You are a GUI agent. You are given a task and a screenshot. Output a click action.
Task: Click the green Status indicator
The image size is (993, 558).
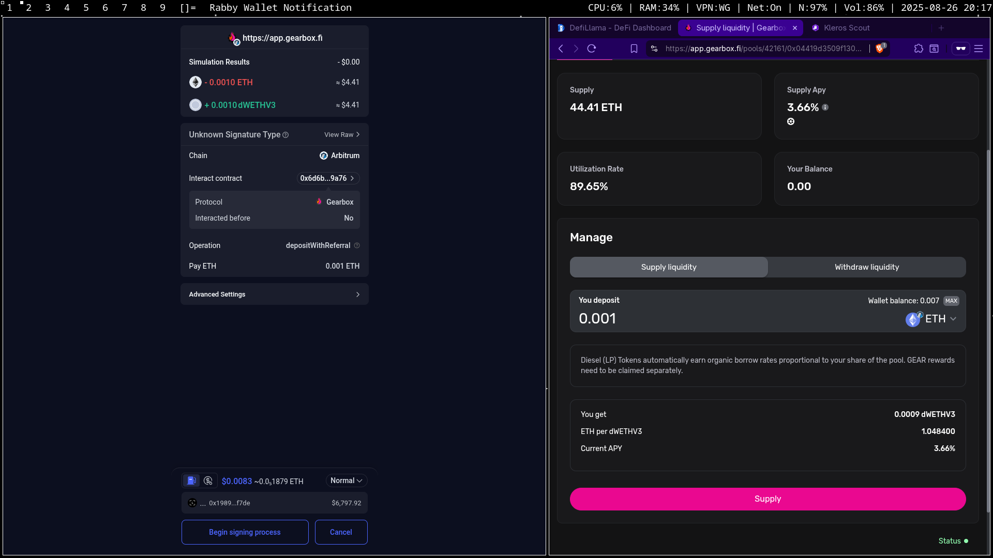953,541
